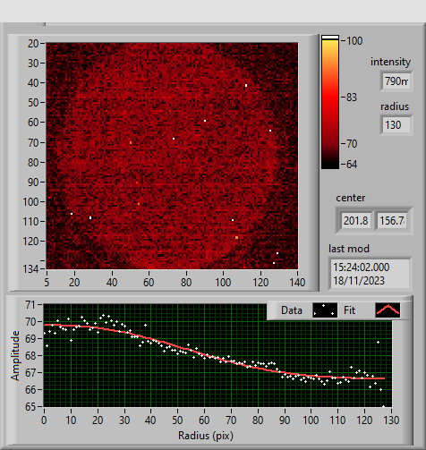Click the 130 end value on the radius axis
The height and width of the screenshot is (450, 426).
click(391, 420)
